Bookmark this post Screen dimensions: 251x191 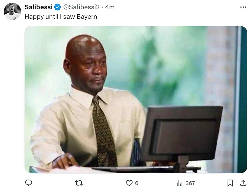pyautogui.click(x=230, y=183)
